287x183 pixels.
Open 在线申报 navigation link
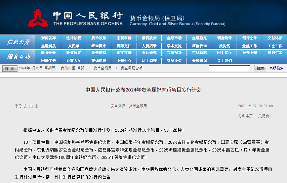pyautogui.click(x=99, y=61)
